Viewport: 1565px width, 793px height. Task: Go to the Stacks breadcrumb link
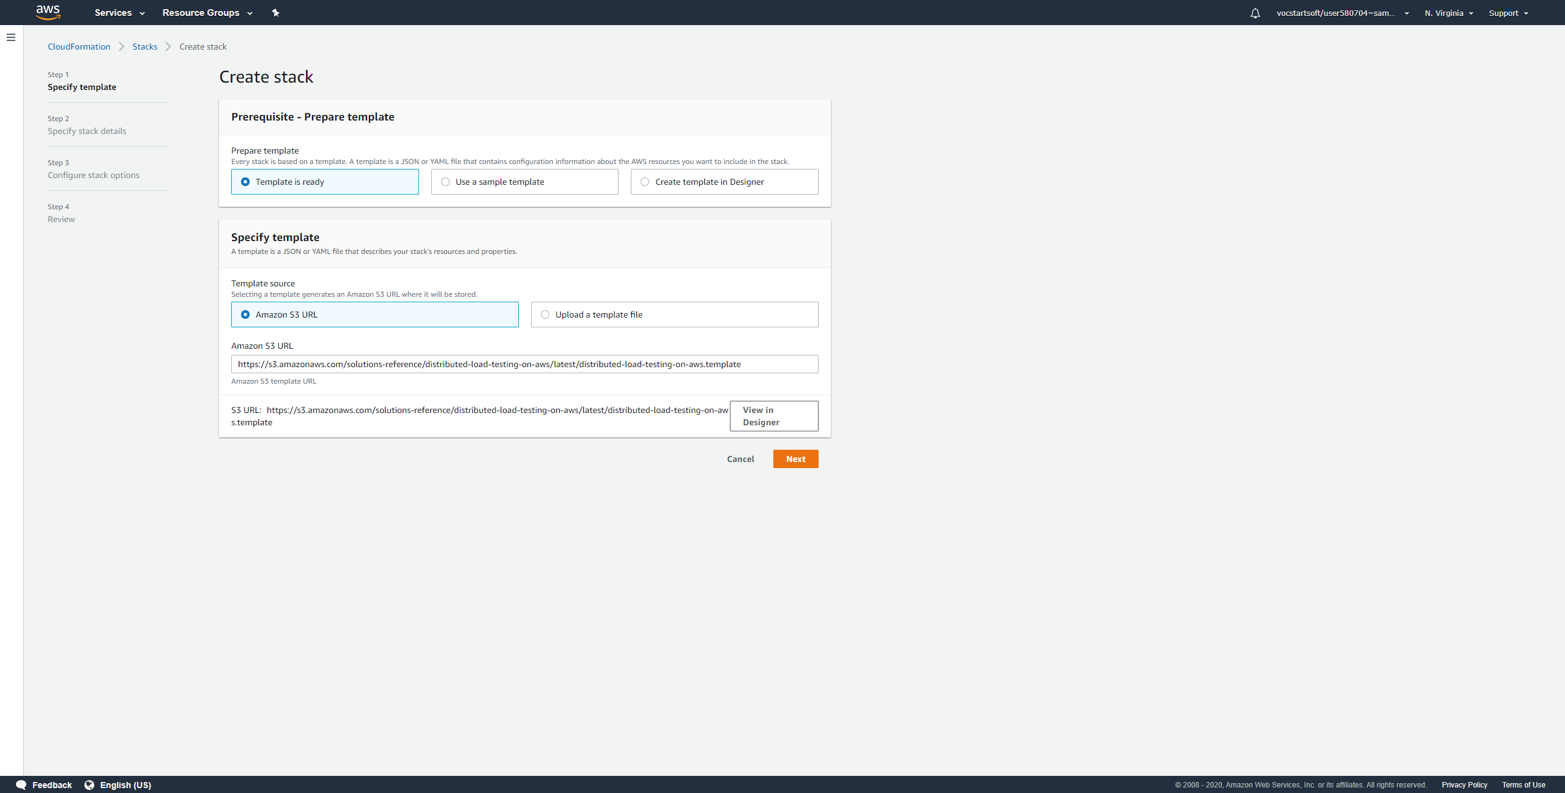pos(145,47)
